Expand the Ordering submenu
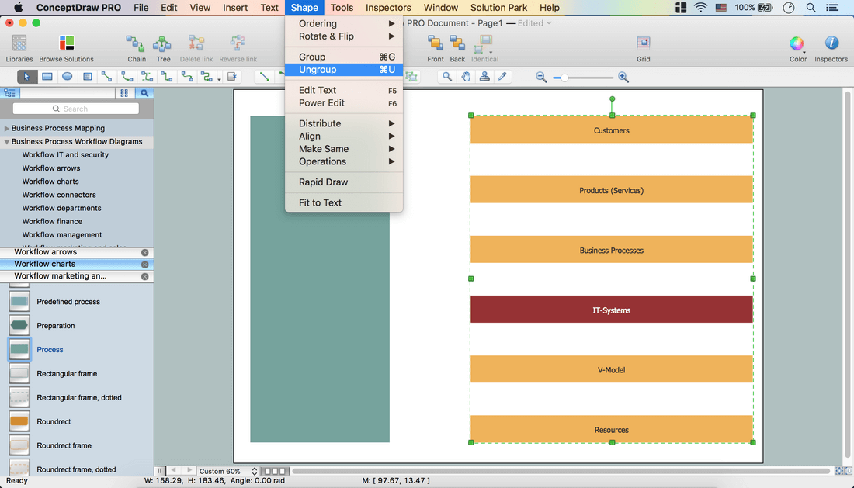The height and width of the screenshot is (488, 854). 344,23
